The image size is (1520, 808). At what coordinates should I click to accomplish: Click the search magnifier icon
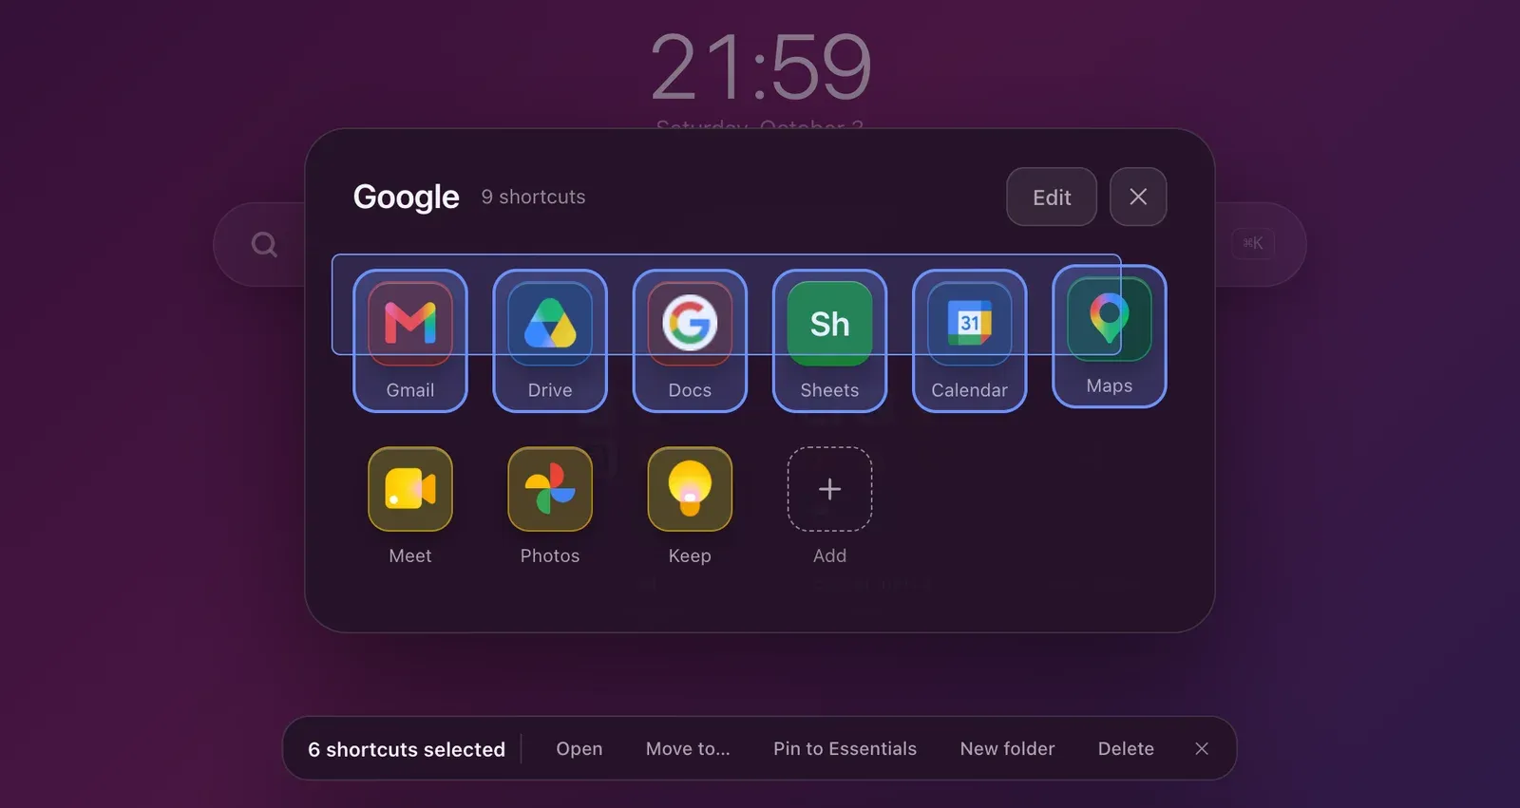pyautogui.click(x=264, y=245)
